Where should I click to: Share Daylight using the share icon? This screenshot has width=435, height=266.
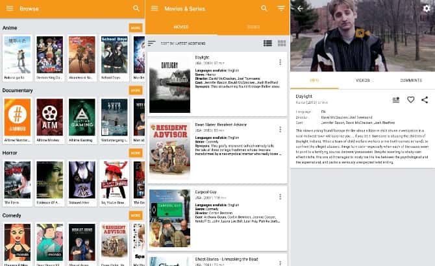tap(425, 100)
